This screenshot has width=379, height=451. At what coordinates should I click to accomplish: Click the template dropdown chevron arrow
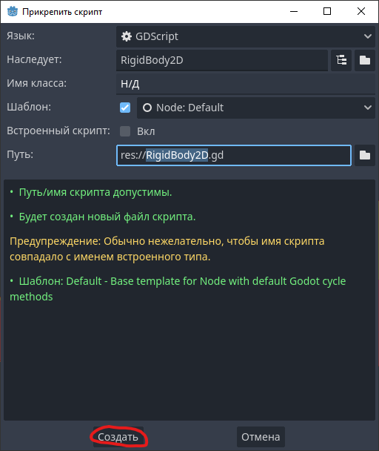[367, 108]
